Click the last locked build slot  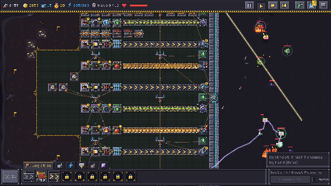pyautogui.click(x=130, y=177)
